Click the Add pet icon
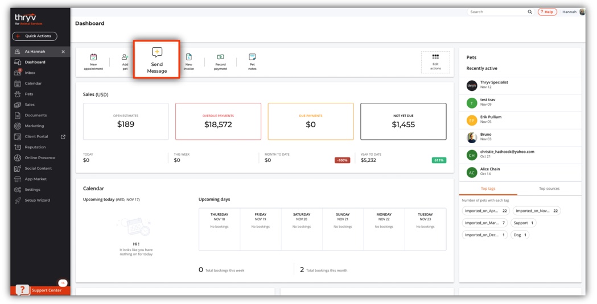 (125, 57)
